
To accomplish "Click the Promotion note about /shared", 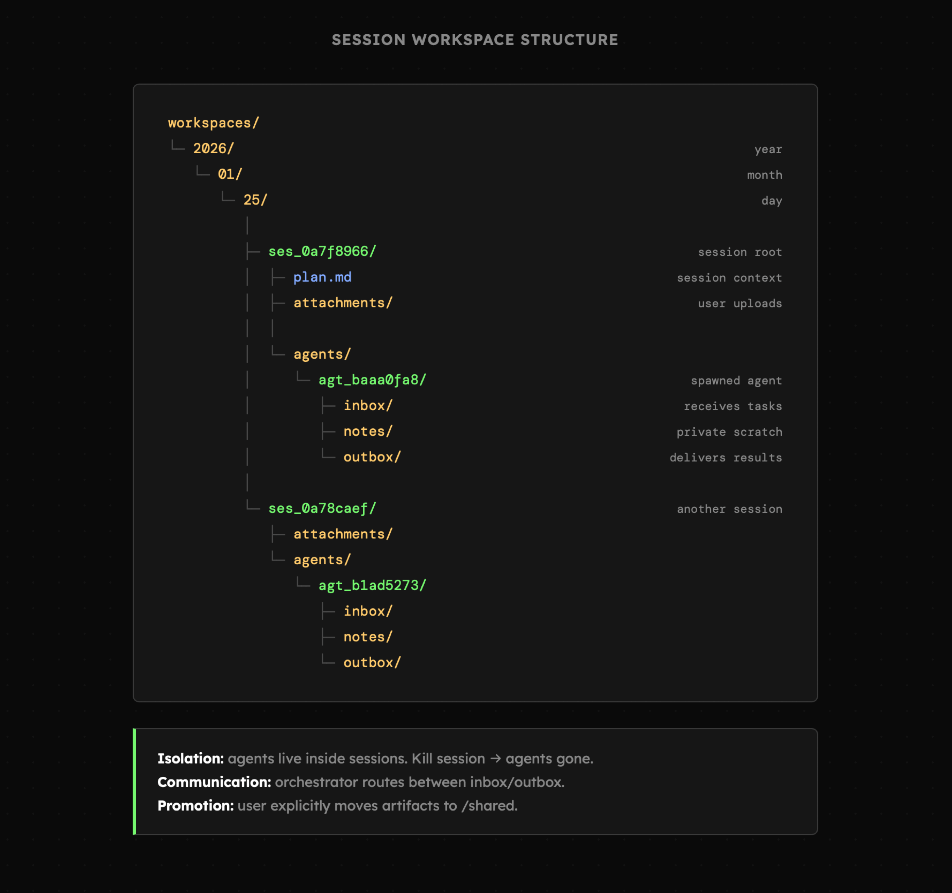I will point(337,806).
